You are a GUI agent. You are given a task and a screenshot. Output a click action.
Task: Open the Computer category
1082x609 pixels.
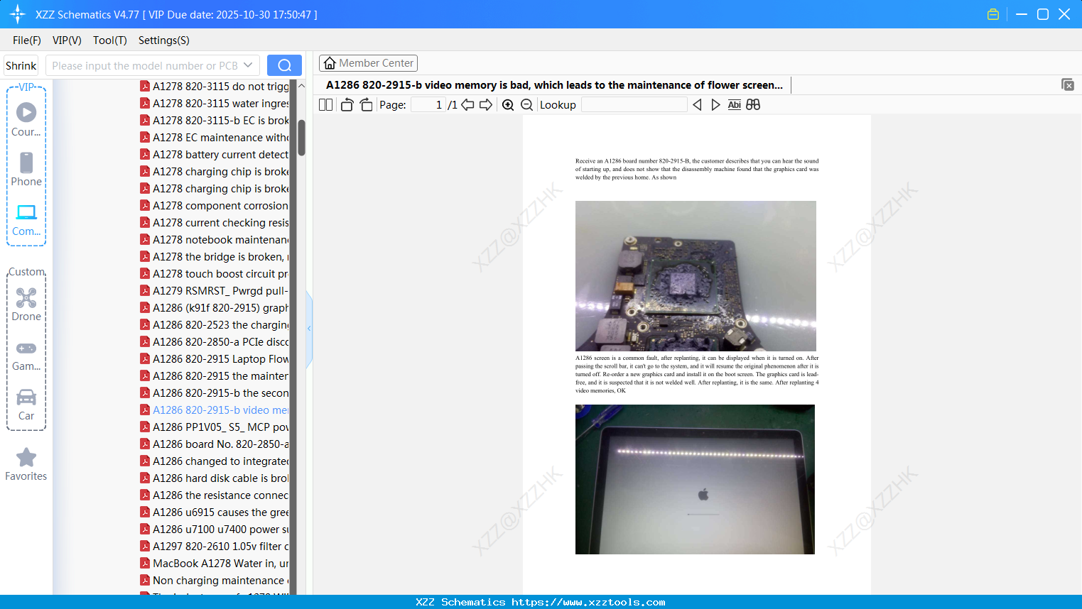tap(26, 220)
